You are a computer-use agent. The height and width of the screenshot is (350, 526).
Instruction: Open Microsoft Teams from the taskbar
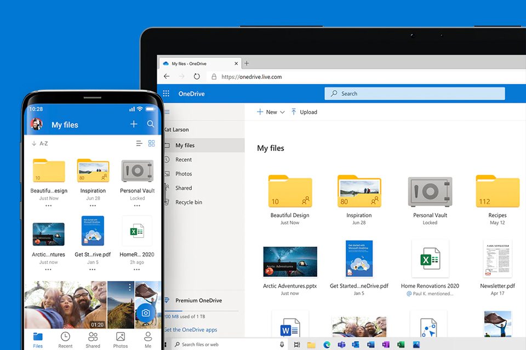[341, 345]
